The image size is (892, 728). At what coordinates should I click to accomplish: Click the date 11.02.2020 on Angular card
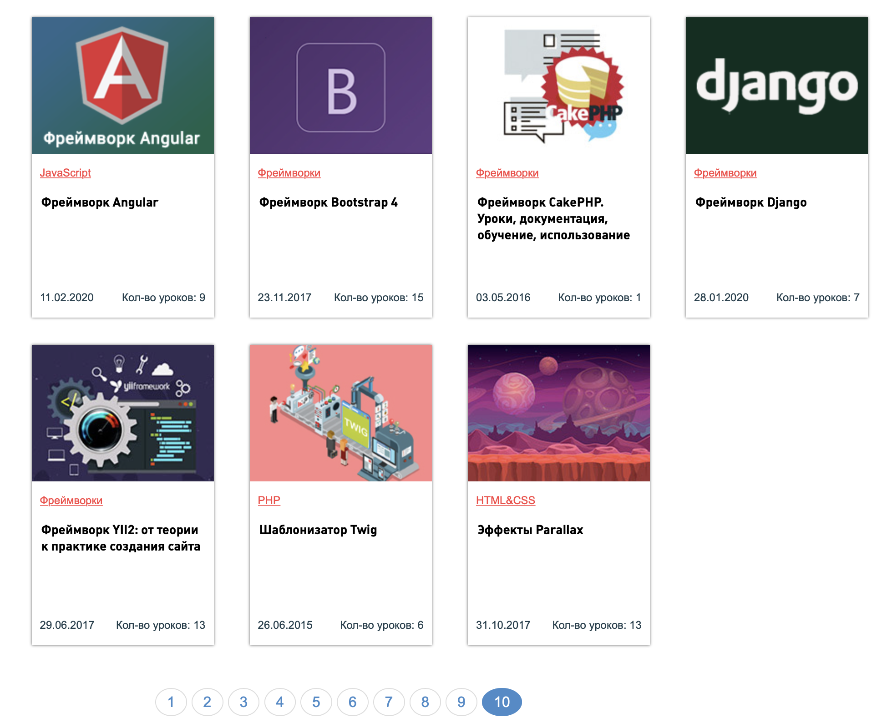click(x=67, y=298)
